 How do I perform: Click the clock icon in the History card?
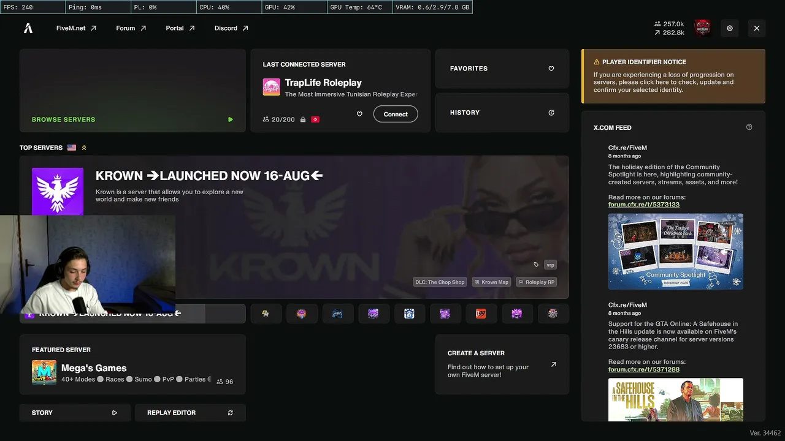(x=551, y=113)
